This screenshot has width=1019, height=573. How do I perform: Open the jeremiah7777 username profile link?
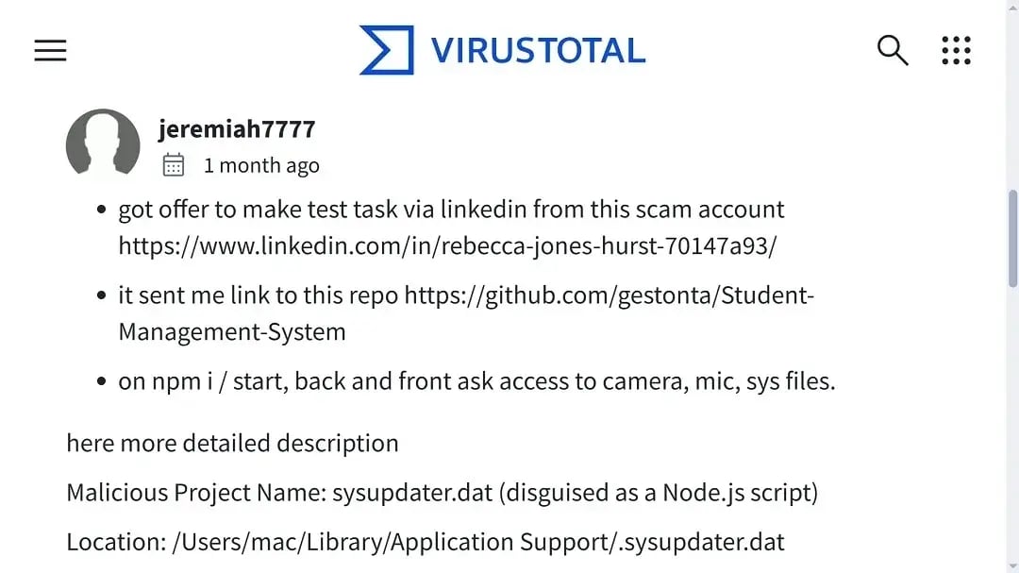coord(237,128)
